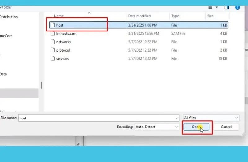248x162 pixels.
Task: Open the view options list icon
Action: [x=210, y=7]
